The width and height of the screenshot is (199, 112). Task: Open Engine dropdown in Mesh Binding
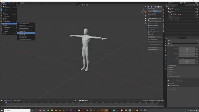(x=157, y=15)
